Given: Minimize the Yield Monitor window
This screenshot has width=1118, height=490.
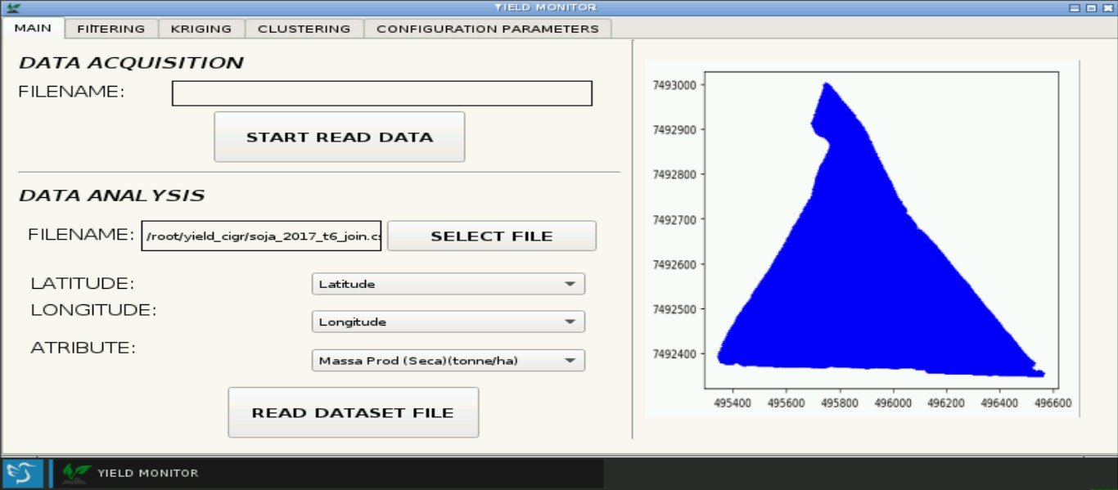Looking at the screenshot, I should coord(1075,7).
